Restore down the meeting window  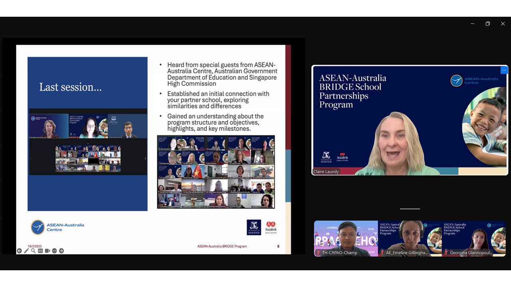487,24
